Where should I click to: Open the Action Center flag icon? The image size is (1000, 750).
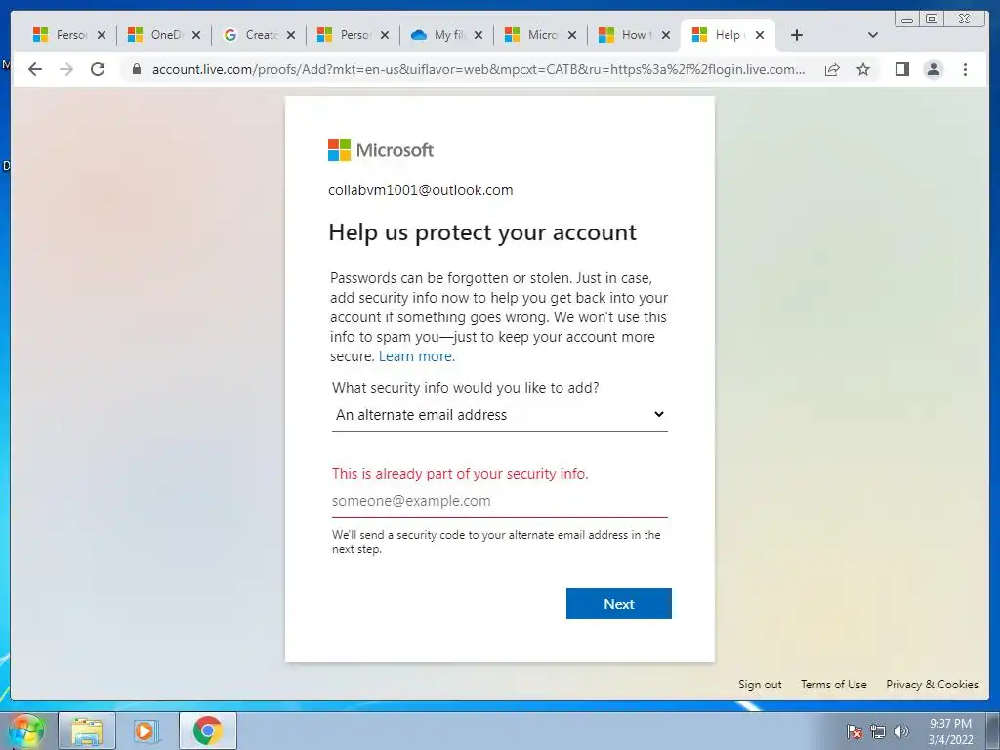click(x=854, y=731)
